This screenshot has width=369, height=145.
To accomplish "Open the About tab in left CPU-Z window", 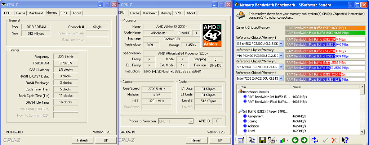I will coord(76,13).
